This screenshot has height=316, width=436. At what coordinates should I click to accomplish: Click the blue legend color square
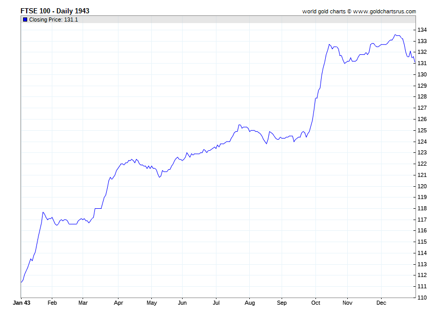pyautogui.click(x=25, y=19)
